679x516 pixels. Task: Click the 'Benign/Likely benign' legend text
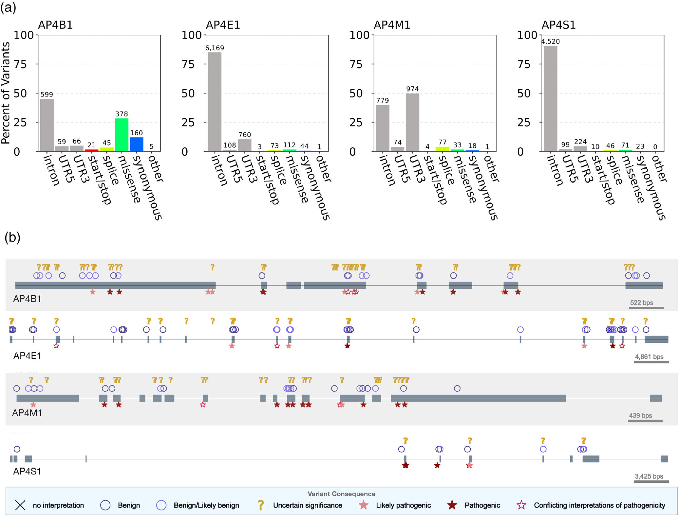click(x=206, y=505)
